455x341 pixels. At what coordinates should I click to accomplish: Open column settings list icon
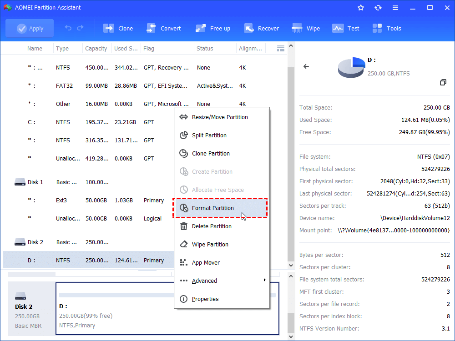(x=281, y=48)
